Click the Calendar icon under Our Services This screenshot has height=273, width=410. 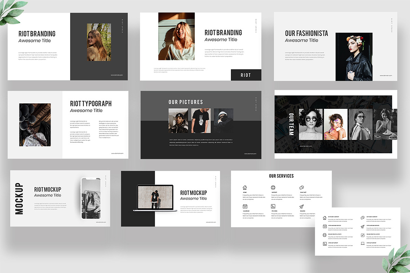point(245,206)
